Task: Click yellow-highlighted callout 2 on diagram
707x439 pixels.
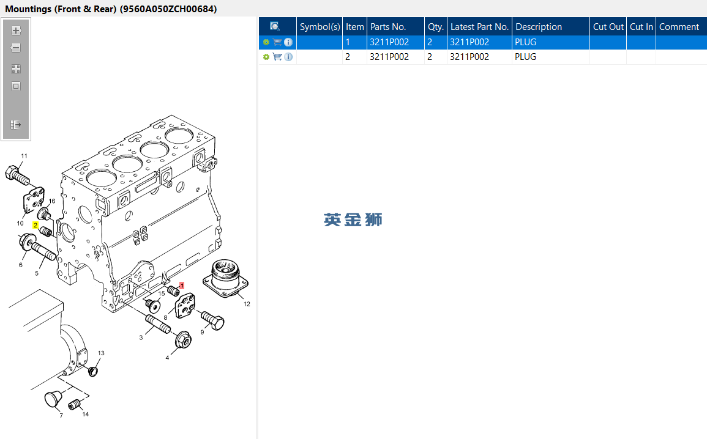Action: 35,225
